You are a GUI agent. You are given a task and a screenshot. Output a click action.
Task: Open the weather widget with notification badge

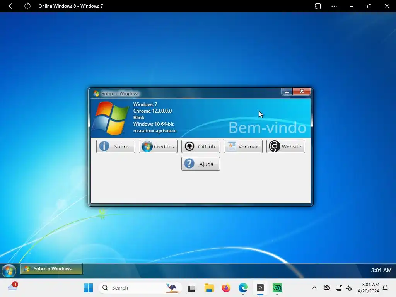[x=13, y=287]
